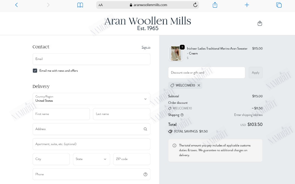Focus the Email input field
This screenshot has width=295, height=184.
[x=92, y=59]
